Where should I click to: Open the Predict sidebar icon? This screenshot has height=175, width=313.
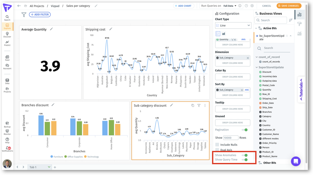[x=7, y=43]
